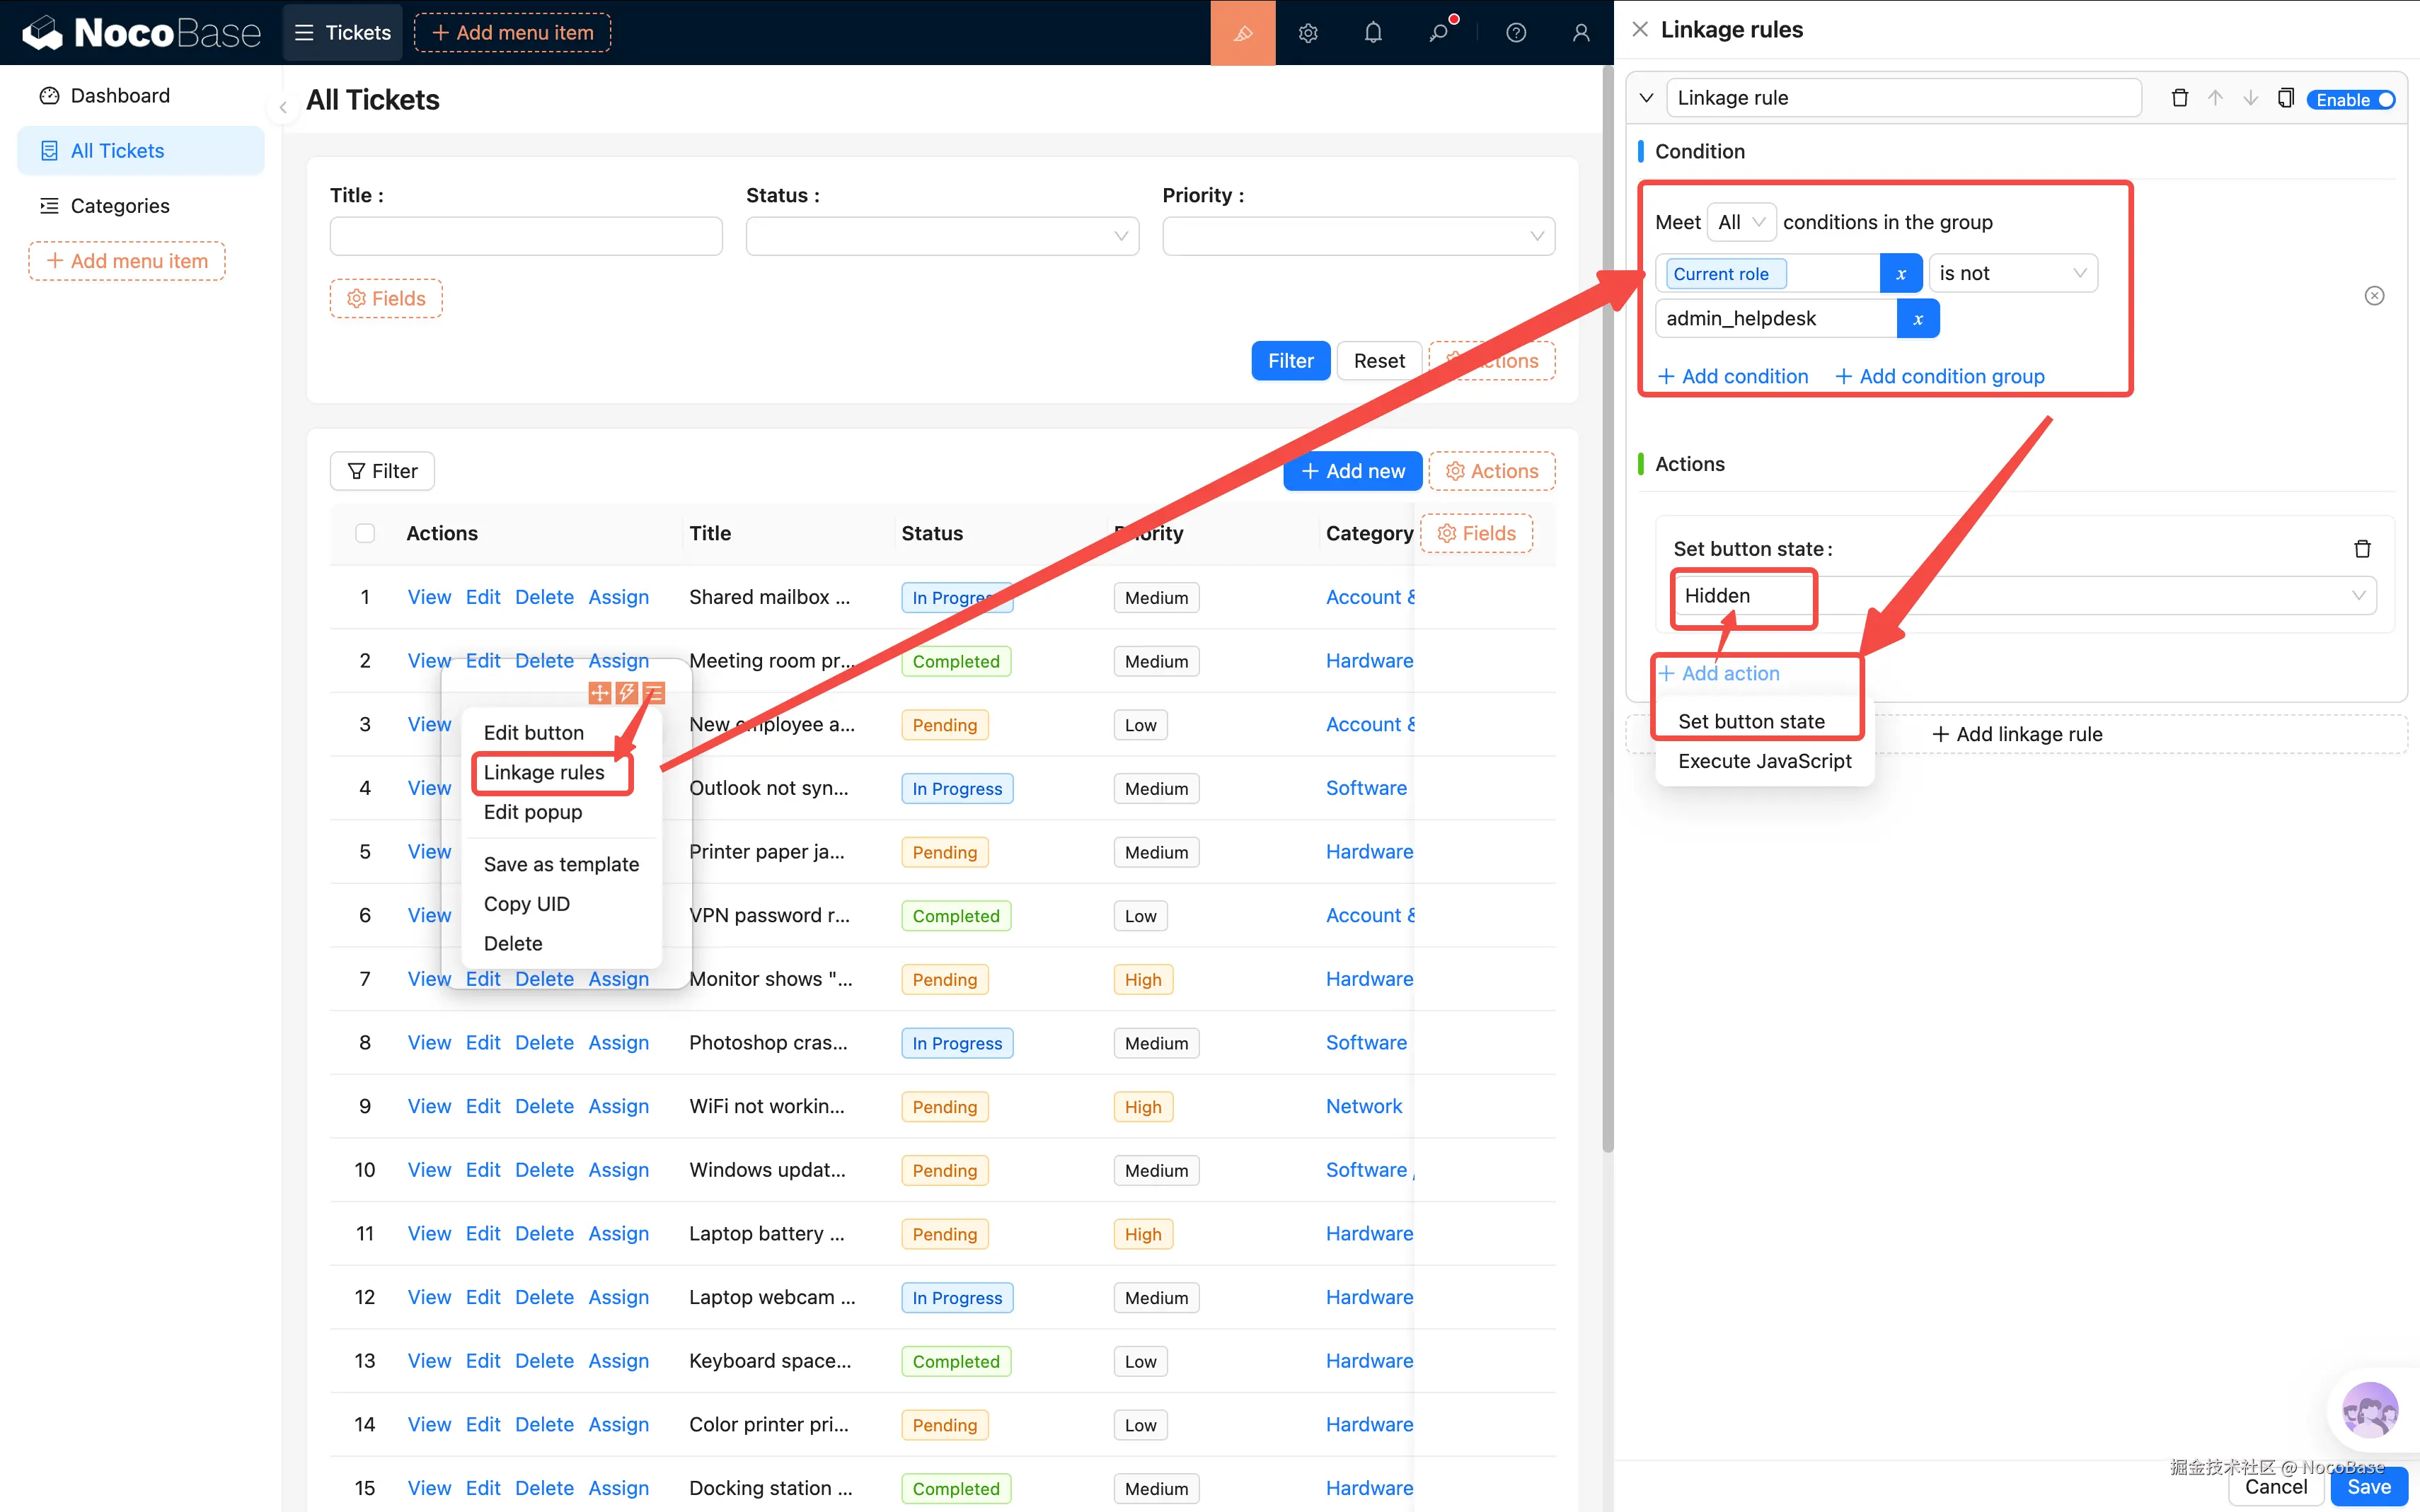Remove Set button state action trash icon
This screenshot has width=2420, height=1512.
coord(2362,549)
